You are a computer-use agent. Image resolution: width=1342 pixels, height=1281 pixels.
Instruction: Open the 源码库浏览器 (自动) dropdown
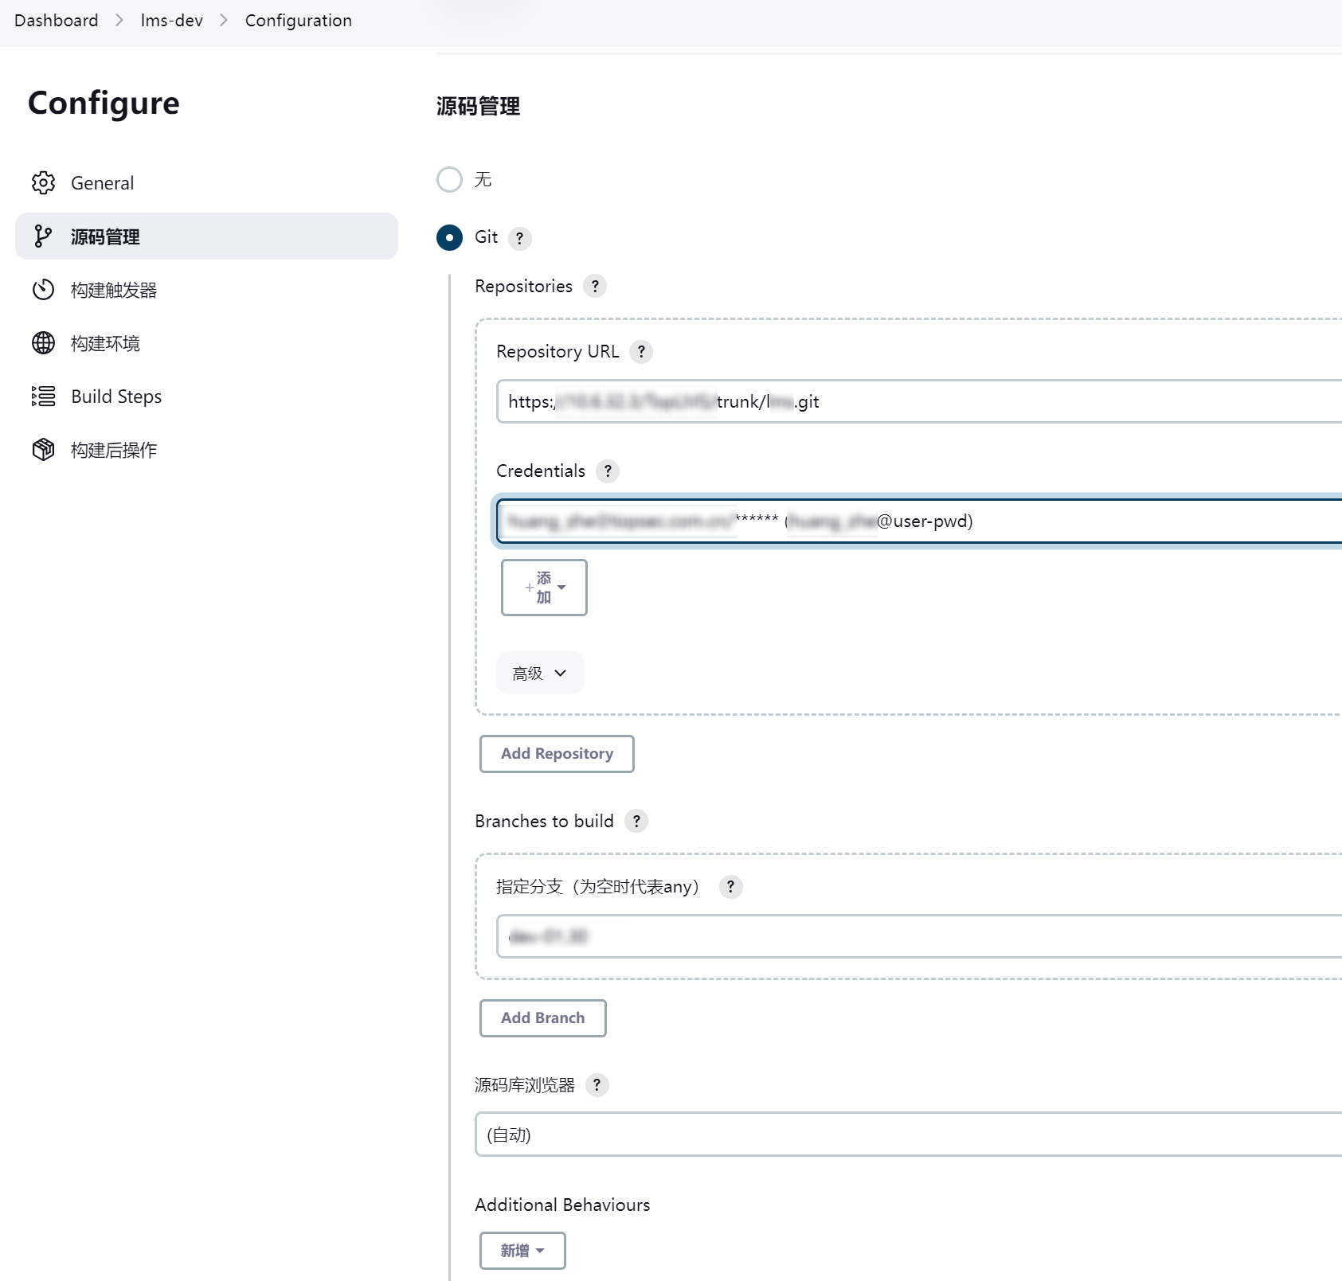click(908, 1135)
